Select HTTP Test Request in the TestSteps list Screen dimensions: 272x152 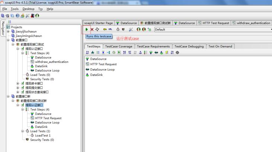(103, 64)
